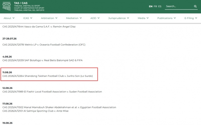This screenshot has width=201, height=125.
Task: Open the E-Filing menu
Action: point(191,18)
